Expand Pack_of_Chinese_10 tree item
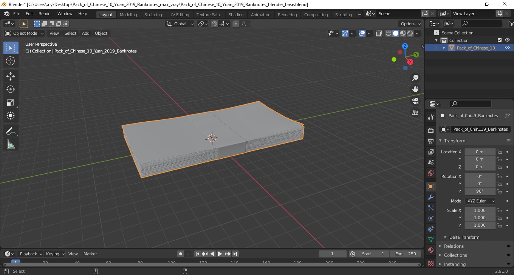 point(444,48)
